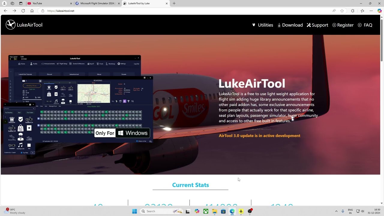
Task: Open the Utilities menu
Action: [x=262, y=25]
